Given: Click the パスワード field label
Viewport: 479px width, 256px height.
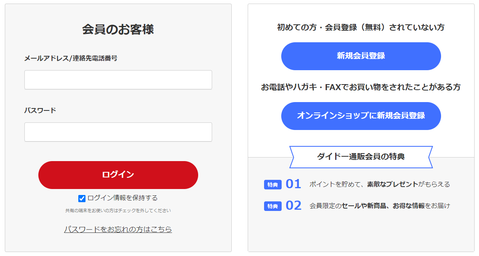Looking at the screenshot, I should click(40, 110).
